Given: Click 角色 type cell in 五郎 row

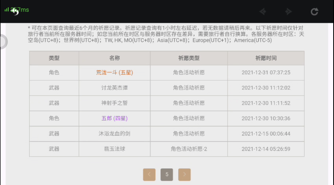Looking at the screenshot, I should [54, 119].
